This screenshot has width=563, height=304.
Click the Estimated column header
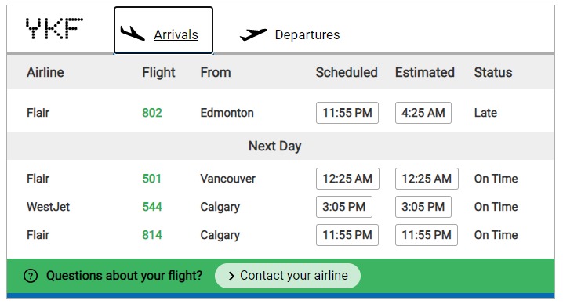(x=425, y=72)
